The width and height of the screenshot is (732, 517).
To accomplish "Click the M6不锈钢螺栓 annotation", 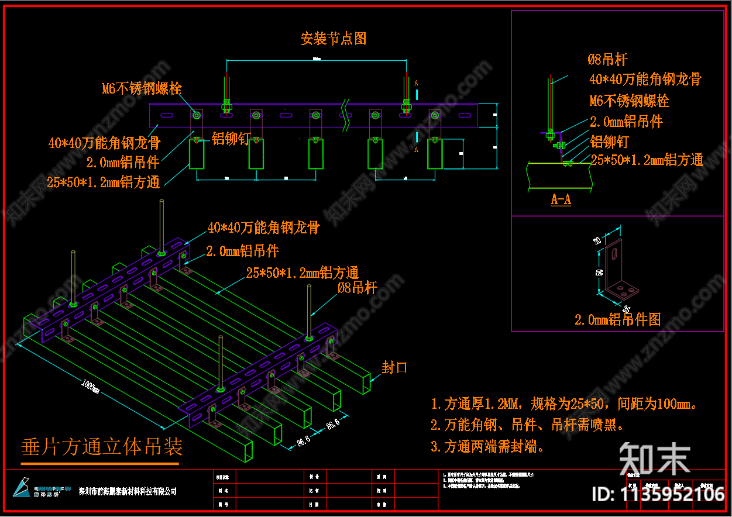I will [142, 89].
